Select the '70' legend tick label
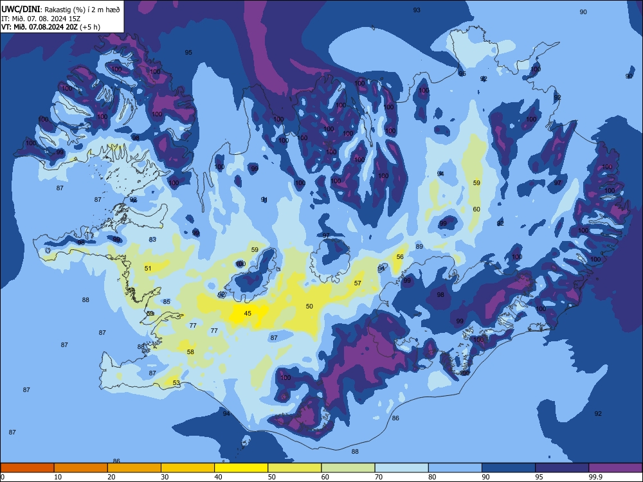643x482 pixels. click(379, 477)
